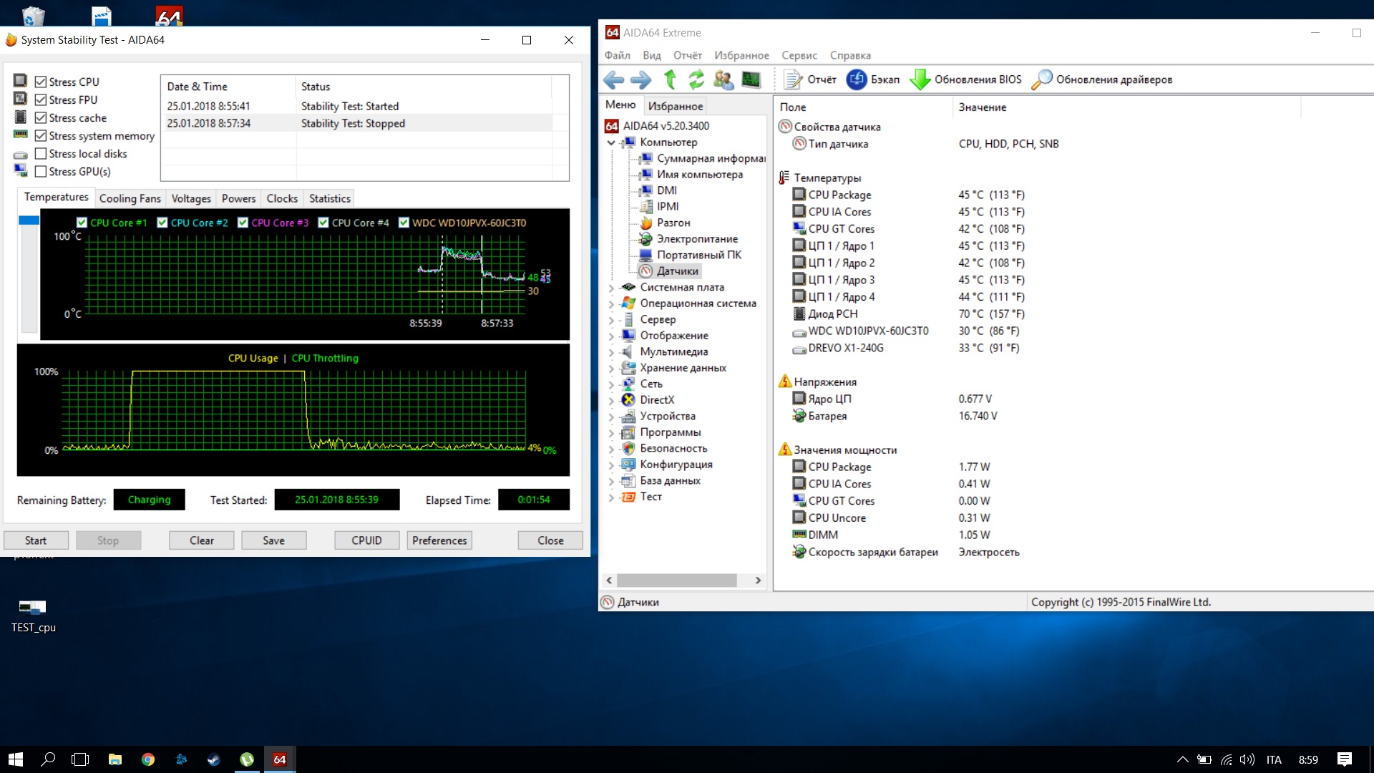The width and height of the screenshot is (1374, 773).
Task: Click the CPUID button
Action: point(367,540)
